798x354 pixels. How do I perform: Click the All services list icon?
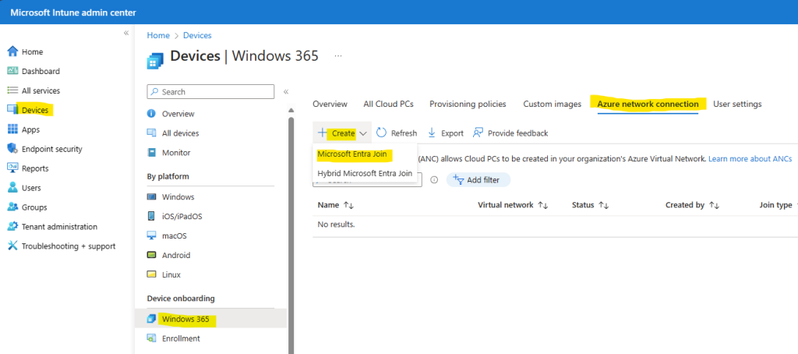[12, 90]
